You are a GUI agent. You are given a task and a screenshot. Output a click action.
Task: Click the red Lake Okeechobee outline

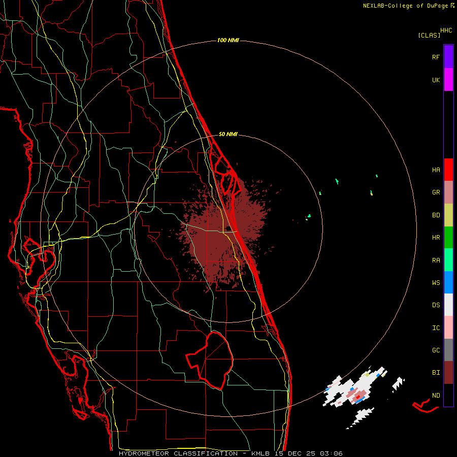coord(210,360)
